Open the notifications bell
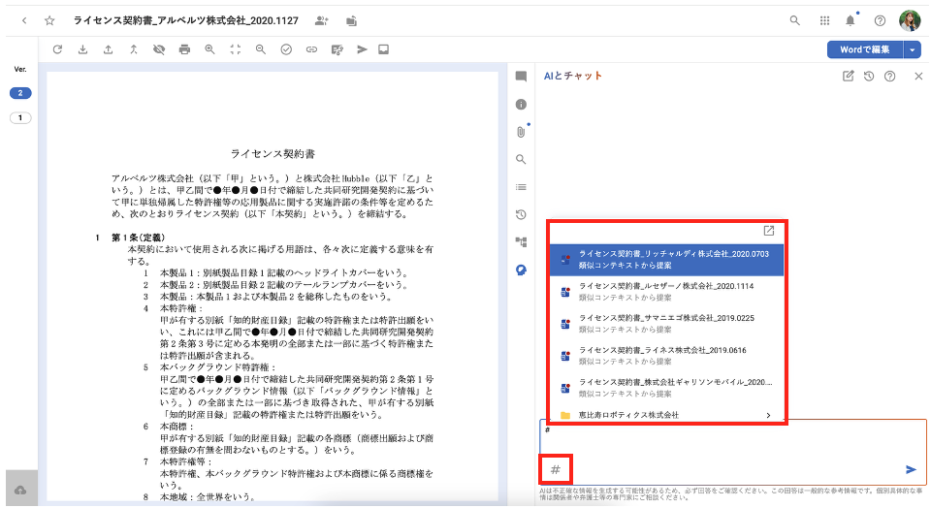The height and width of the screenshot is (508, 931). (851, 20)
